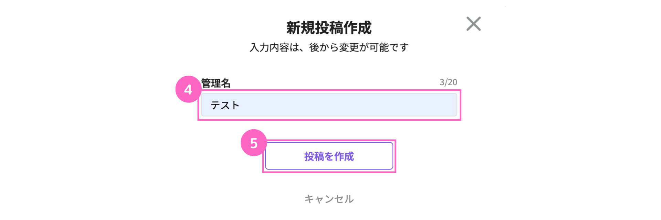The image size is (661, 220).
Task: Click the 新規投稿作成 dialog title
Action: pos(329,28)
